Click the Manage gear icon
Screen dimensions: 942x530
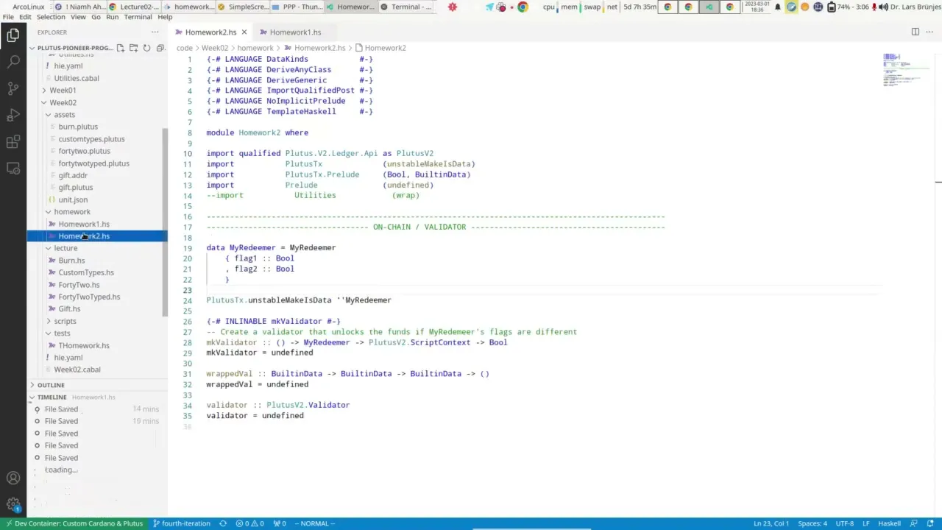point(13,505)
